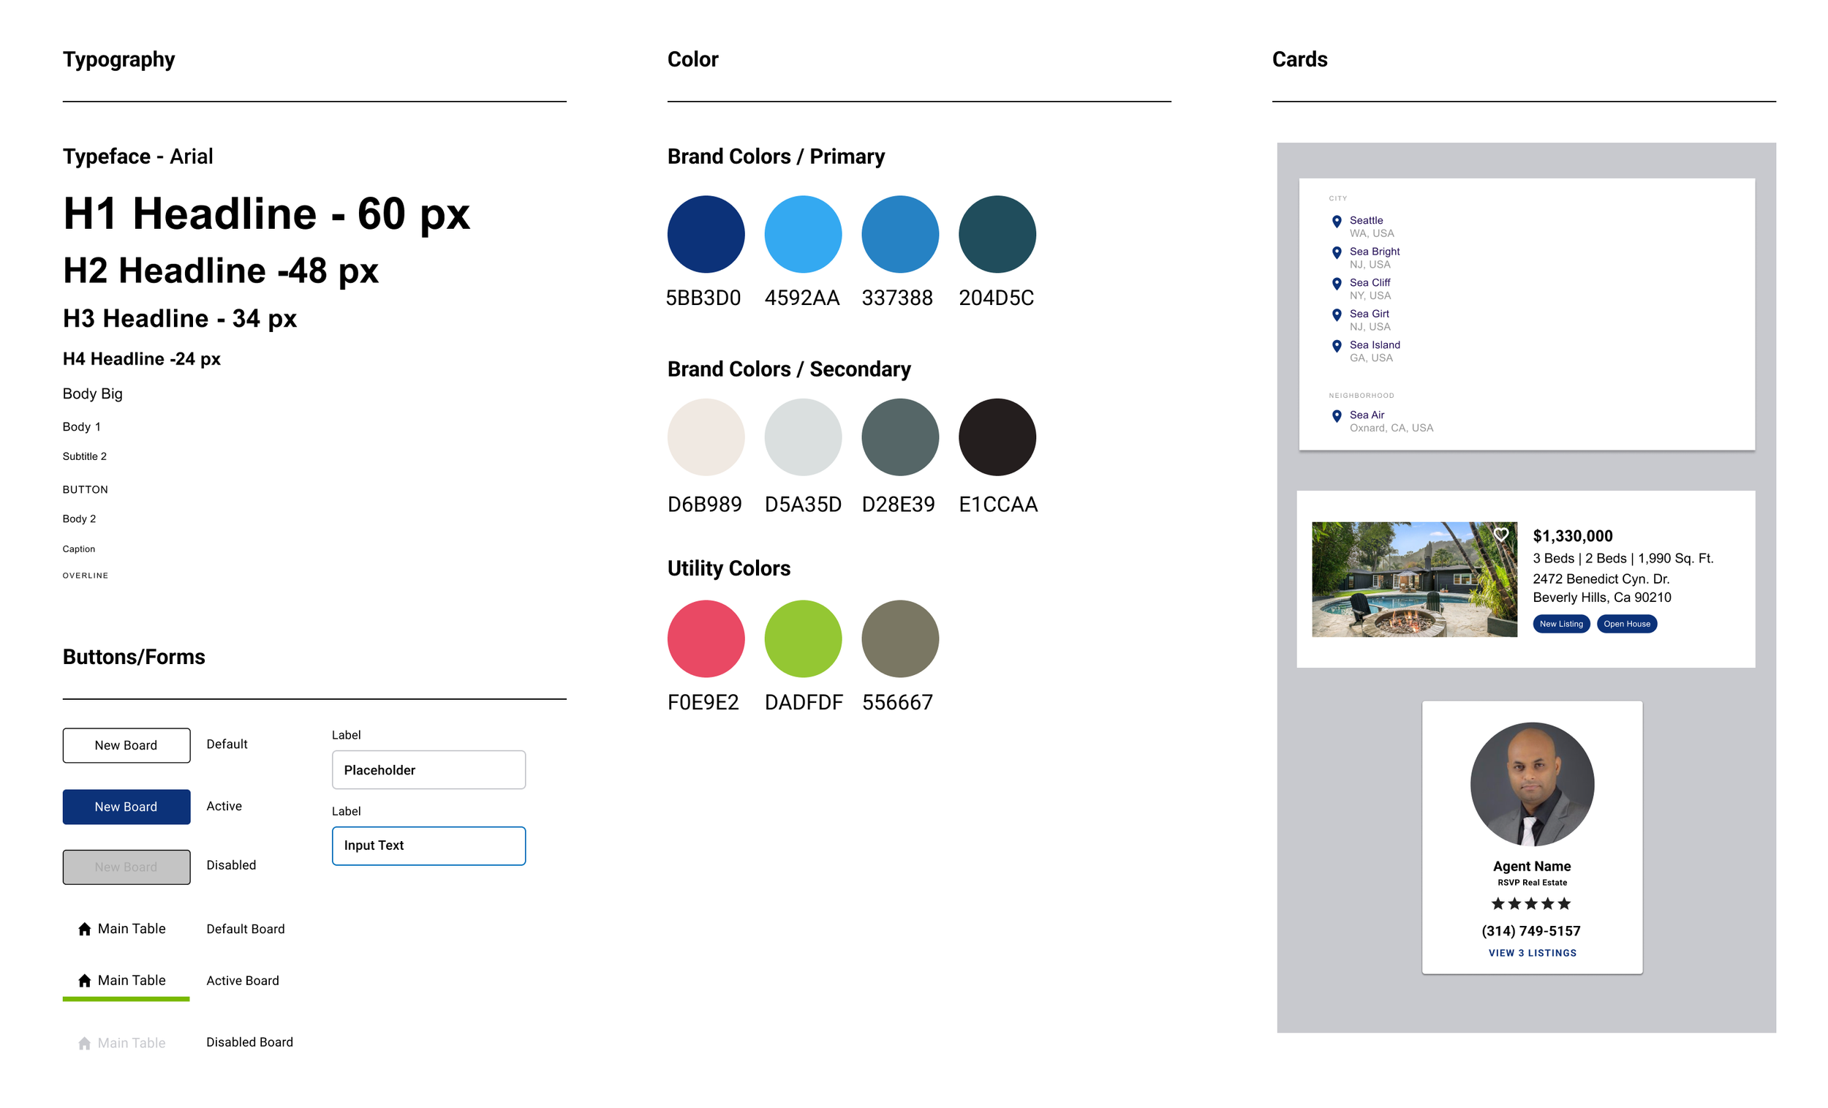Click the five star agent rating
The width and height of the screenshot is (1828, 1108).
[1530, 903]
